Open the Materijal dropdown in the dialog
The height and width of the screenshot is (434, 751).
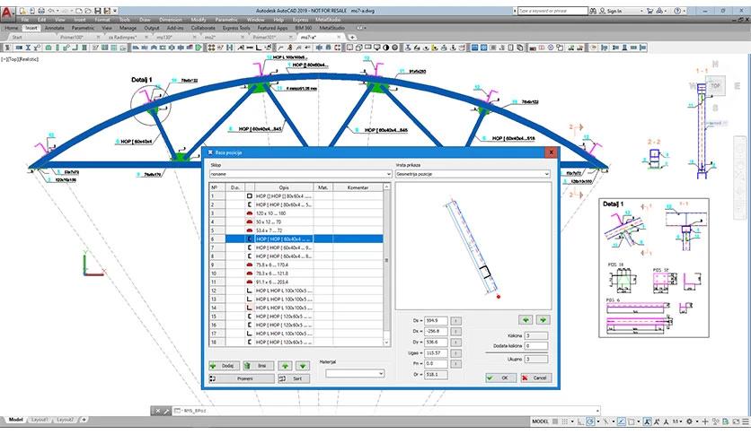pos(355,373)
